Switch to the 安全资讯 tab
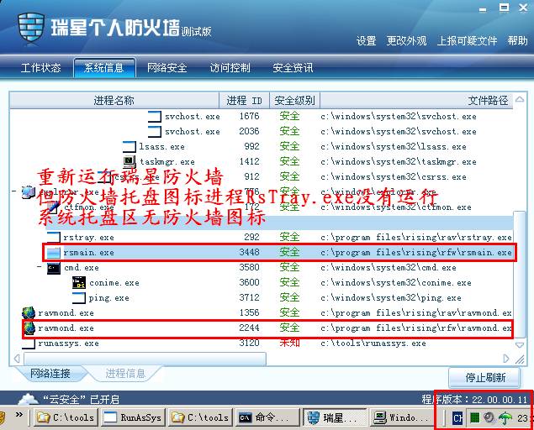 [293, 68]
